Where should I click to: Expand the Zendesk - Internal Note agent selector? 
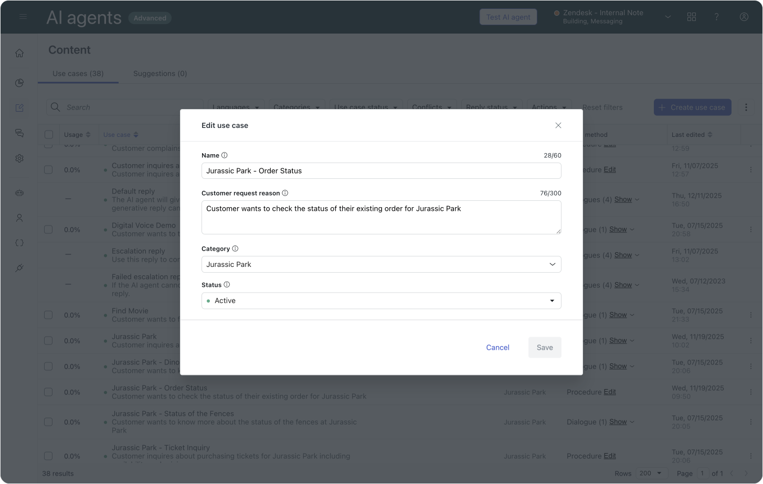[x=668, y=17]
